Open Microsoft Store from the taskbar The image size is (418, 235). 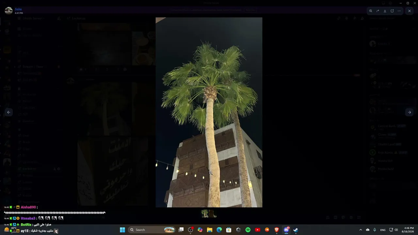point(229,230)
